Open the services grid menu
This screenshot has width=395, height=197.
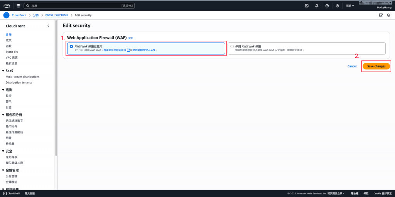(x=19, y=5)
